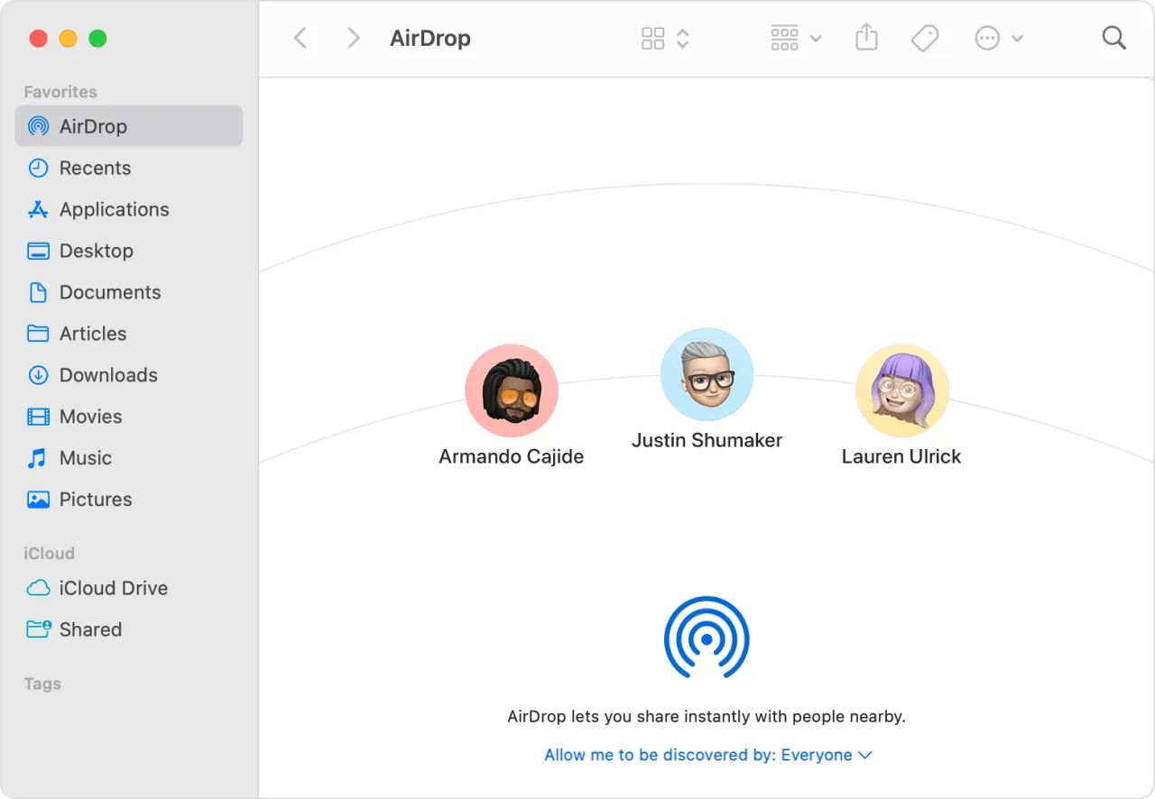Screen dimensions: 1155x799
Task: Open the Applications folder from sidebar
Action: pos(114,209)
